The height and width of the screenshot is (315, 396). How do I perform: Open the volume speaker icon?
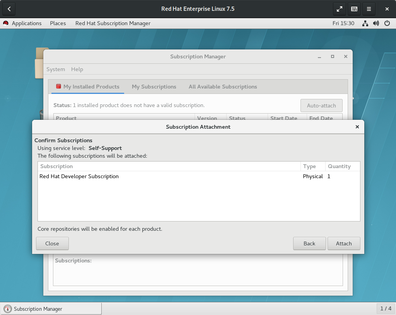376,23
